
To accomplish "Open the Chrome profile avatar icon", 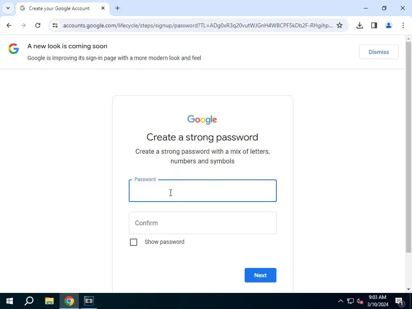I will [389, 25].
